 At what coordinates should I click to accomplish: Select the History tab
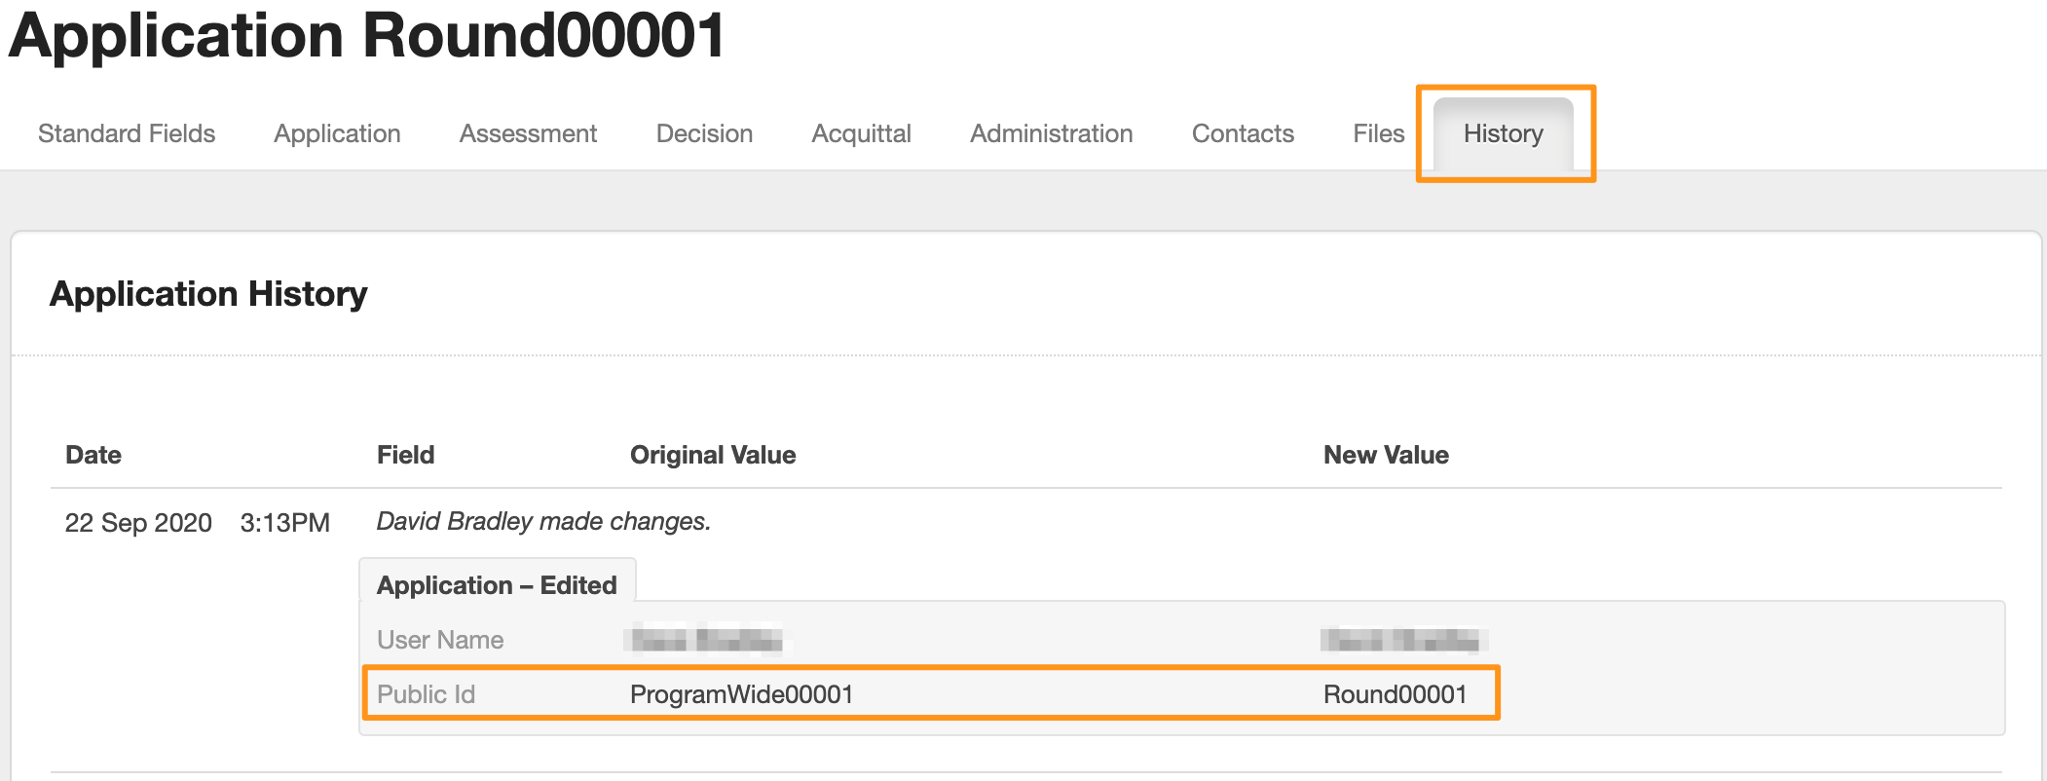(1503, 133)
